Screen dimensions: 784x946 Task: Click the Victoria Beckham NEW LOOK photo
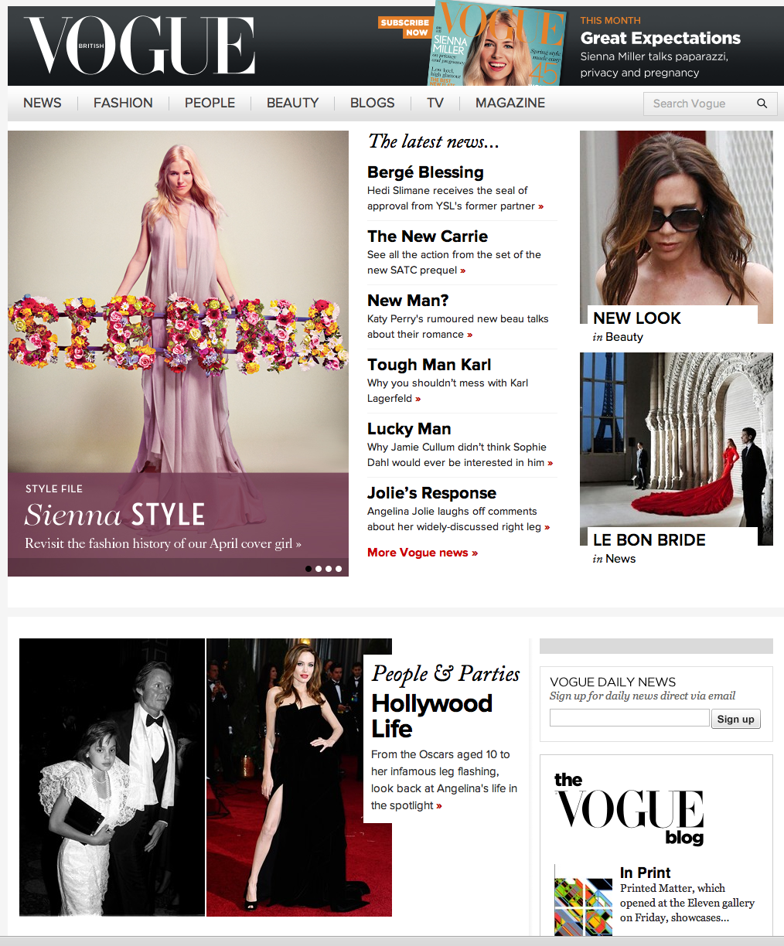676,224
